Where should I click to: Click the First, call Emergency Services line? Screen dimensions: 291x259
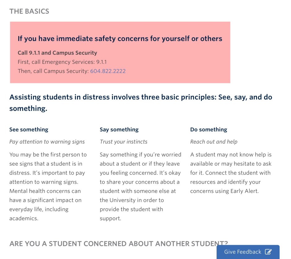[x=62, y=62]
